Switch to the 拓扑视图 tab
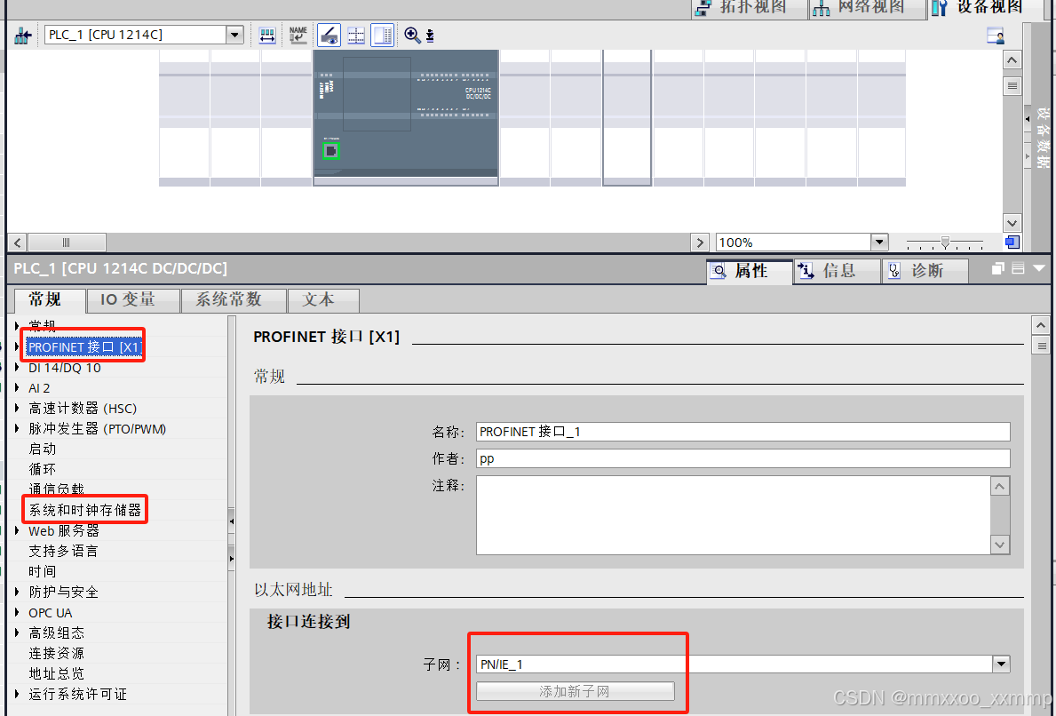 (750, 8)
